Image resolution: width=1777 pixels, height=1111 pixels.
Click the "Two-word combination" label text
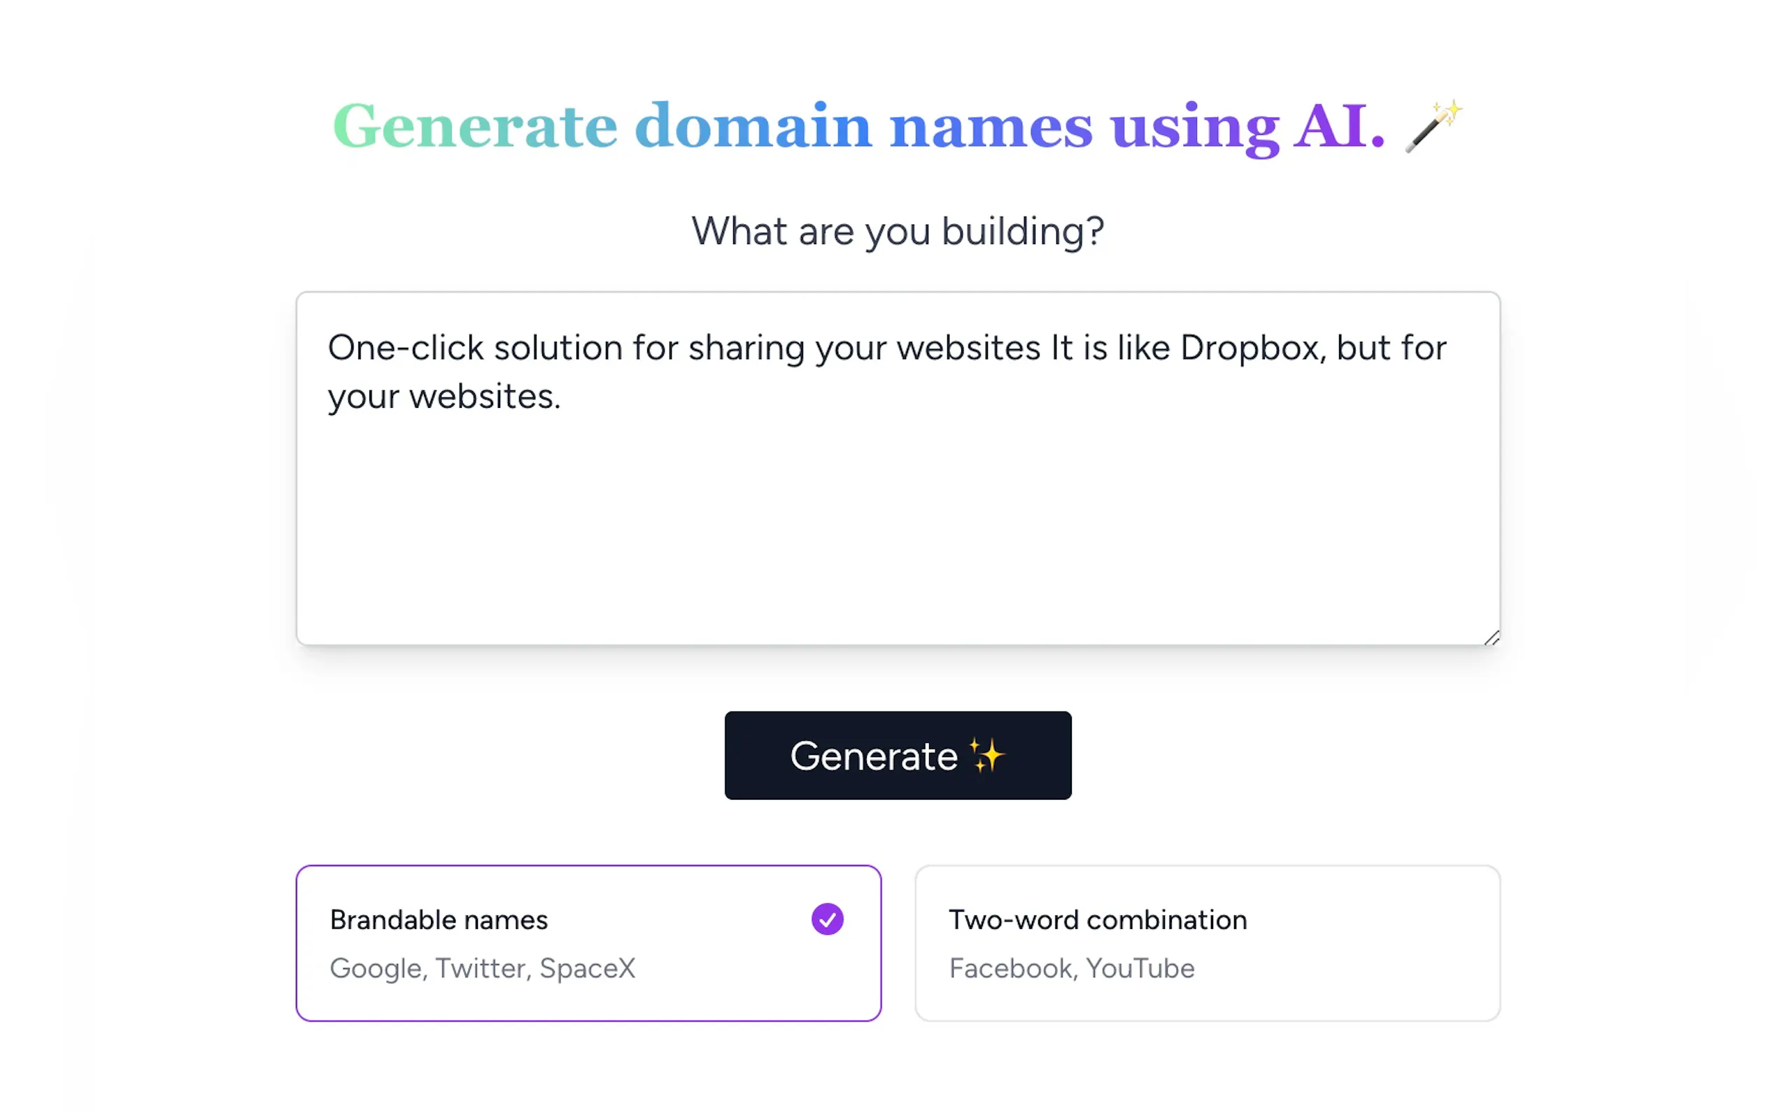pyautogui.click(x=1098, y=919)
